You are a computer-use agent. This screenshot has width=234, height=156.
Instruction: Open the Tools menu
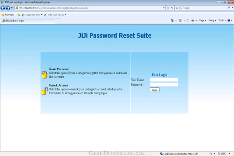click(222, 20)
